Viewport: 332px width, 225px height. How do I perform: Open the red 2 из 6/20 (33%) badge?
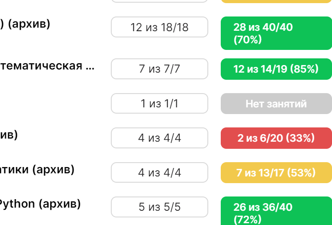coord(276,138)
